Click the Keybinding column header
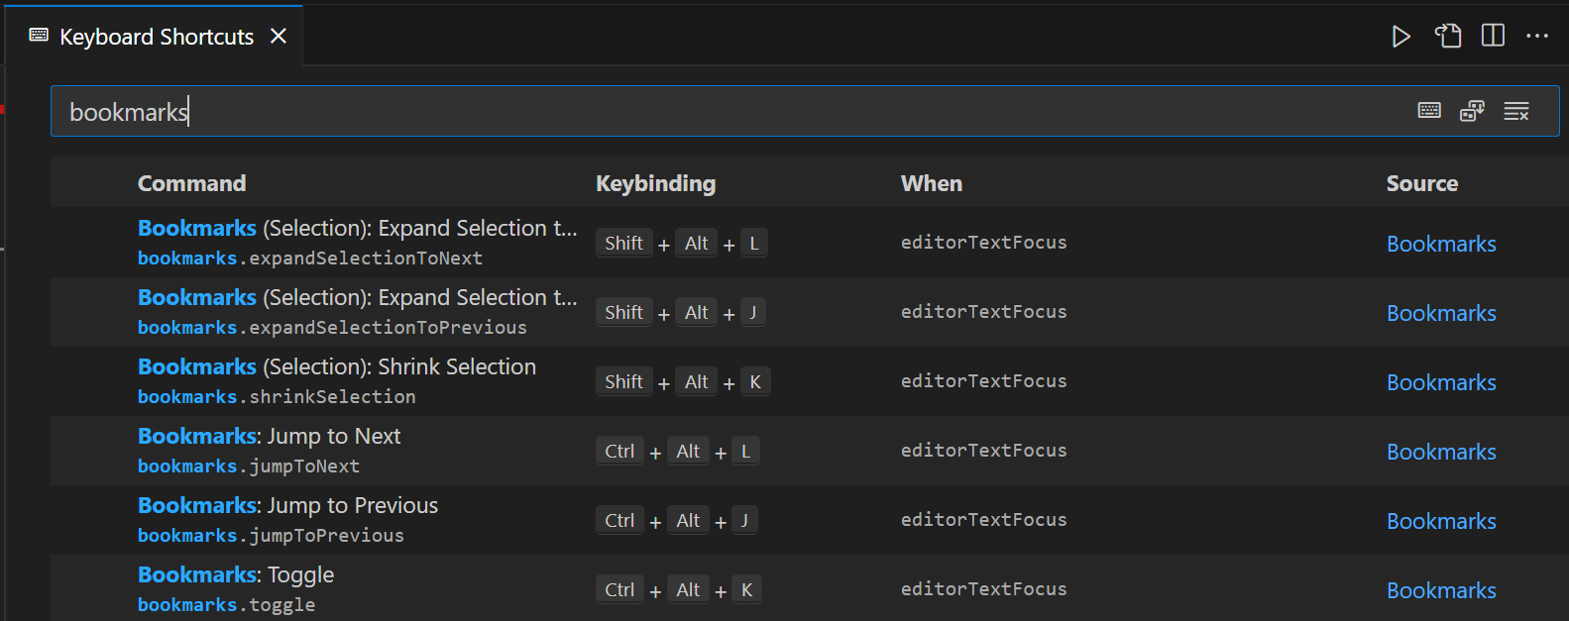 tap(655, 183)
